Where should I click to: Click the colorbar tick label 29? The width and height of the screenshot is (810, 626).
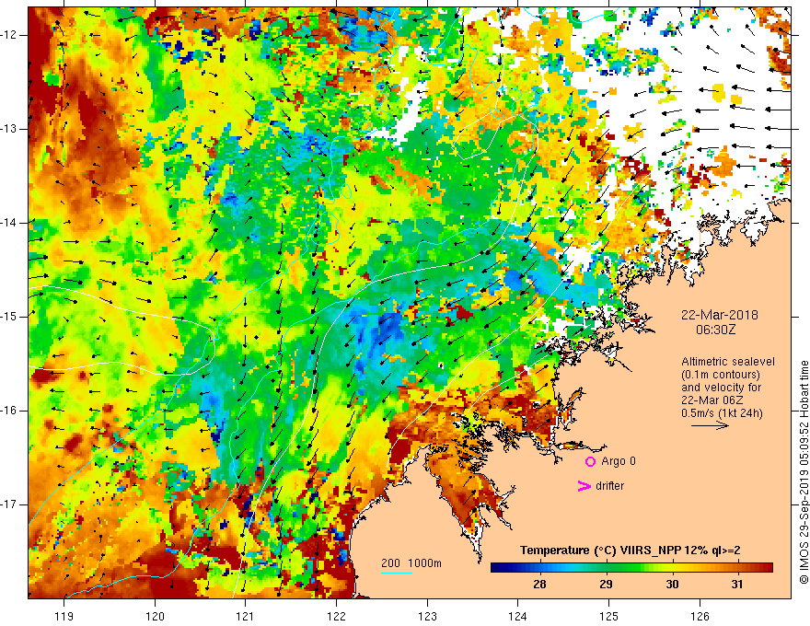tap(606, 584)
